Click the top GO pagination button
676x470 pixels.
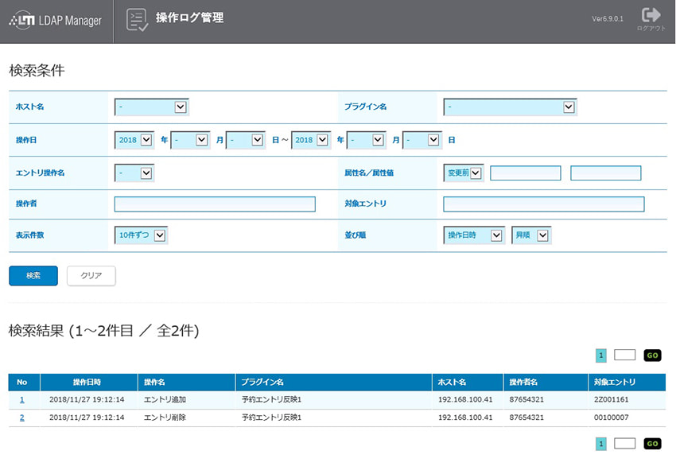(x=652, y=355)
